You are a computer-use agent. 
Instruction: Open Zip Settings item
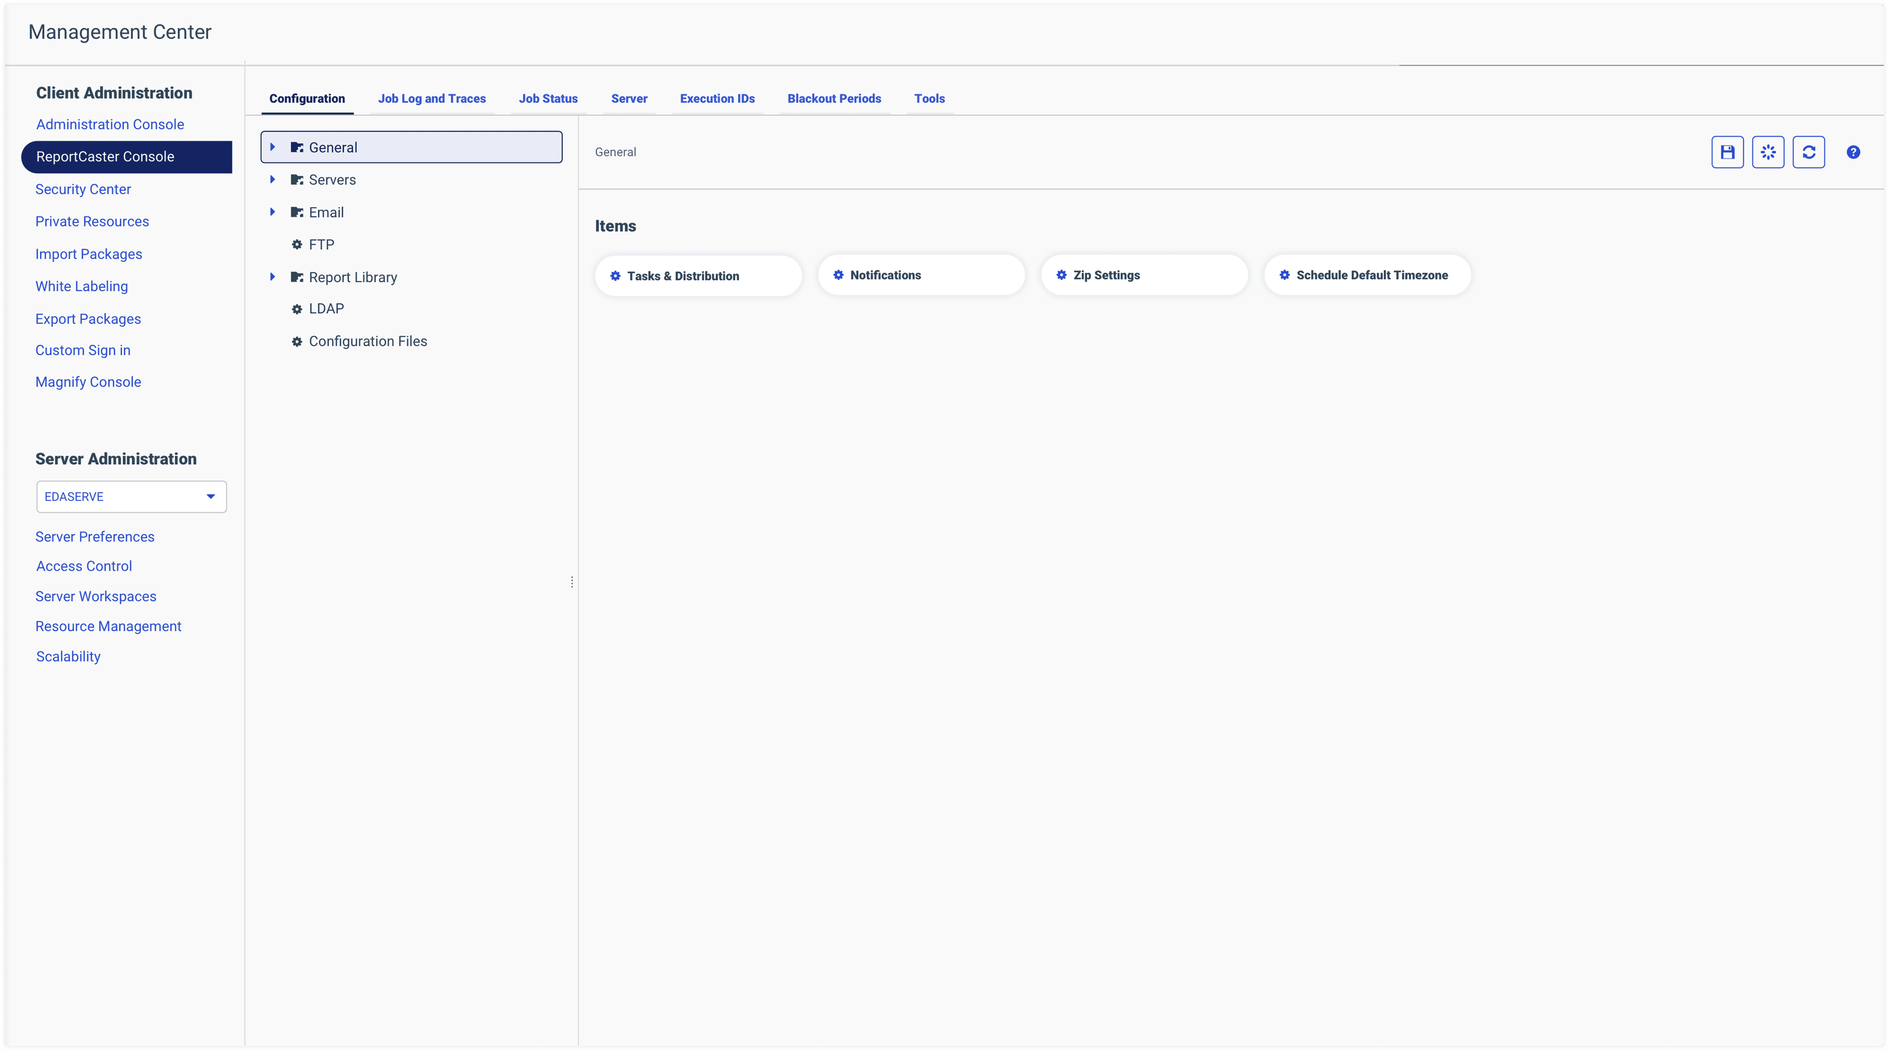pos(1143,275)
